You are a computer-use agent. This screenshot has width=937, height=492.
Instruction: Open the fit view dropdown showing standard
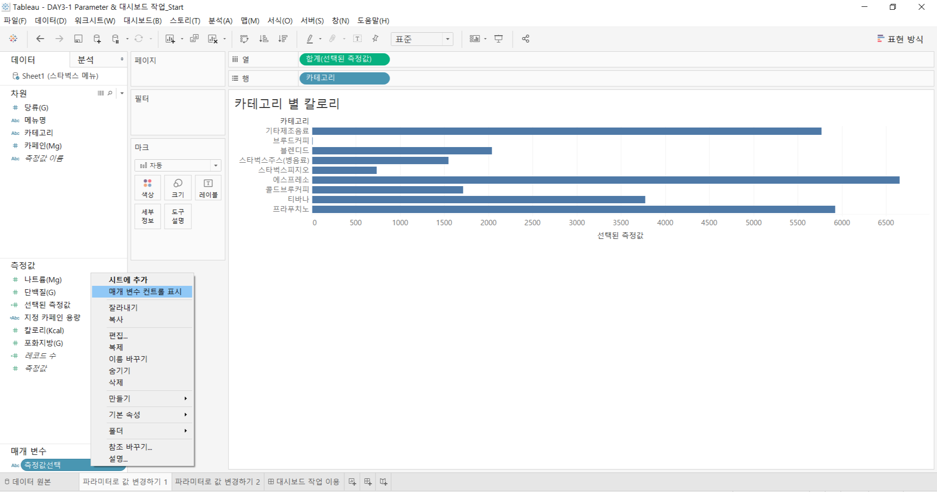tap(422, 39)
